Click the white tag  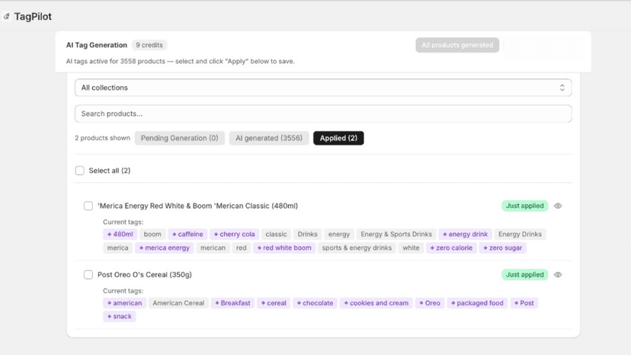point(411,248)
